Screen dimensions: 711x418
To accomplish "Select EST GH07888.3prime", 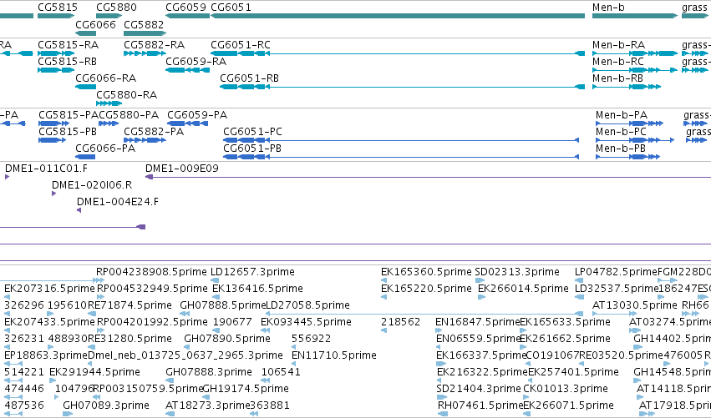I will (209, 373).
